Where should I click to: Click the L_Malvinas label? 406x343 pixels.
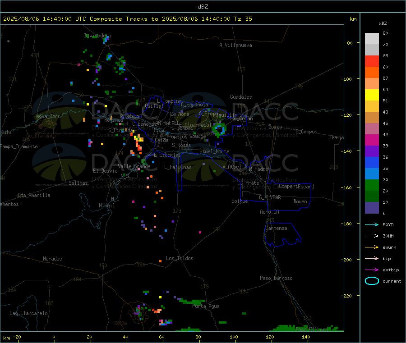click(178, 167)
